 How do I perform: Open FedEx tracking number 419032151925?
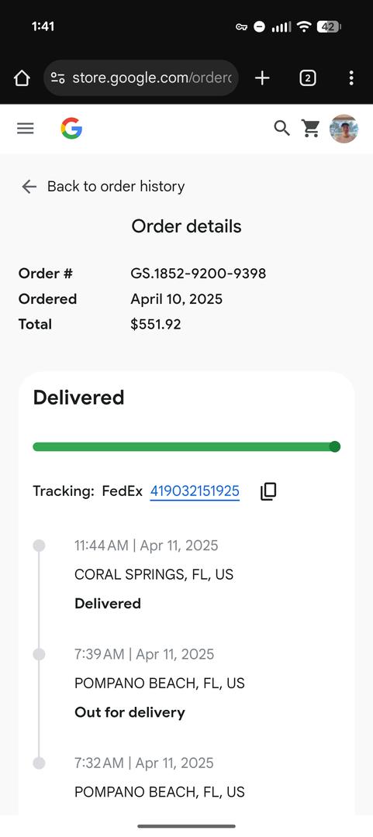[195, 491]
